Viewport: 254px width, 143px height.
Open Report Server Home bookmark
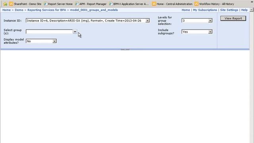coord(58,4)
